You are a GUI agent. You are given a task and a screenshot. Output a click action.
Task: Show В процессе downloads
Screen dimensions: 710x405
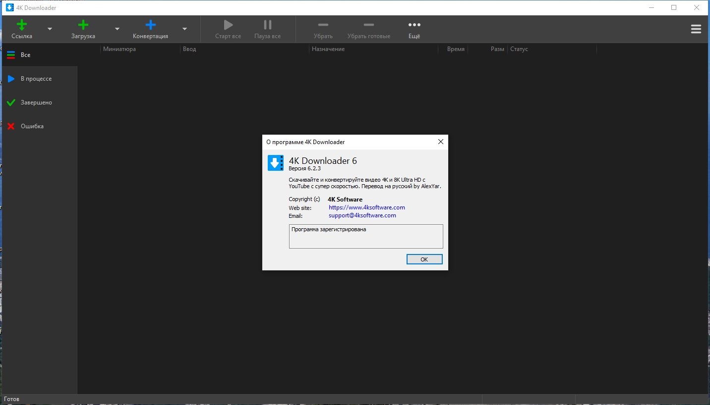coord(40,79)
